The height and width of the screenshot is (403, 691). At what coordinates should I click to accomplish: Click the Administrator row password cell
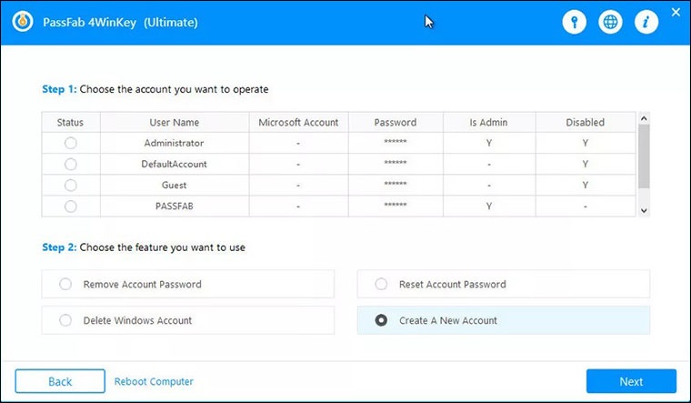pos(396,143)
